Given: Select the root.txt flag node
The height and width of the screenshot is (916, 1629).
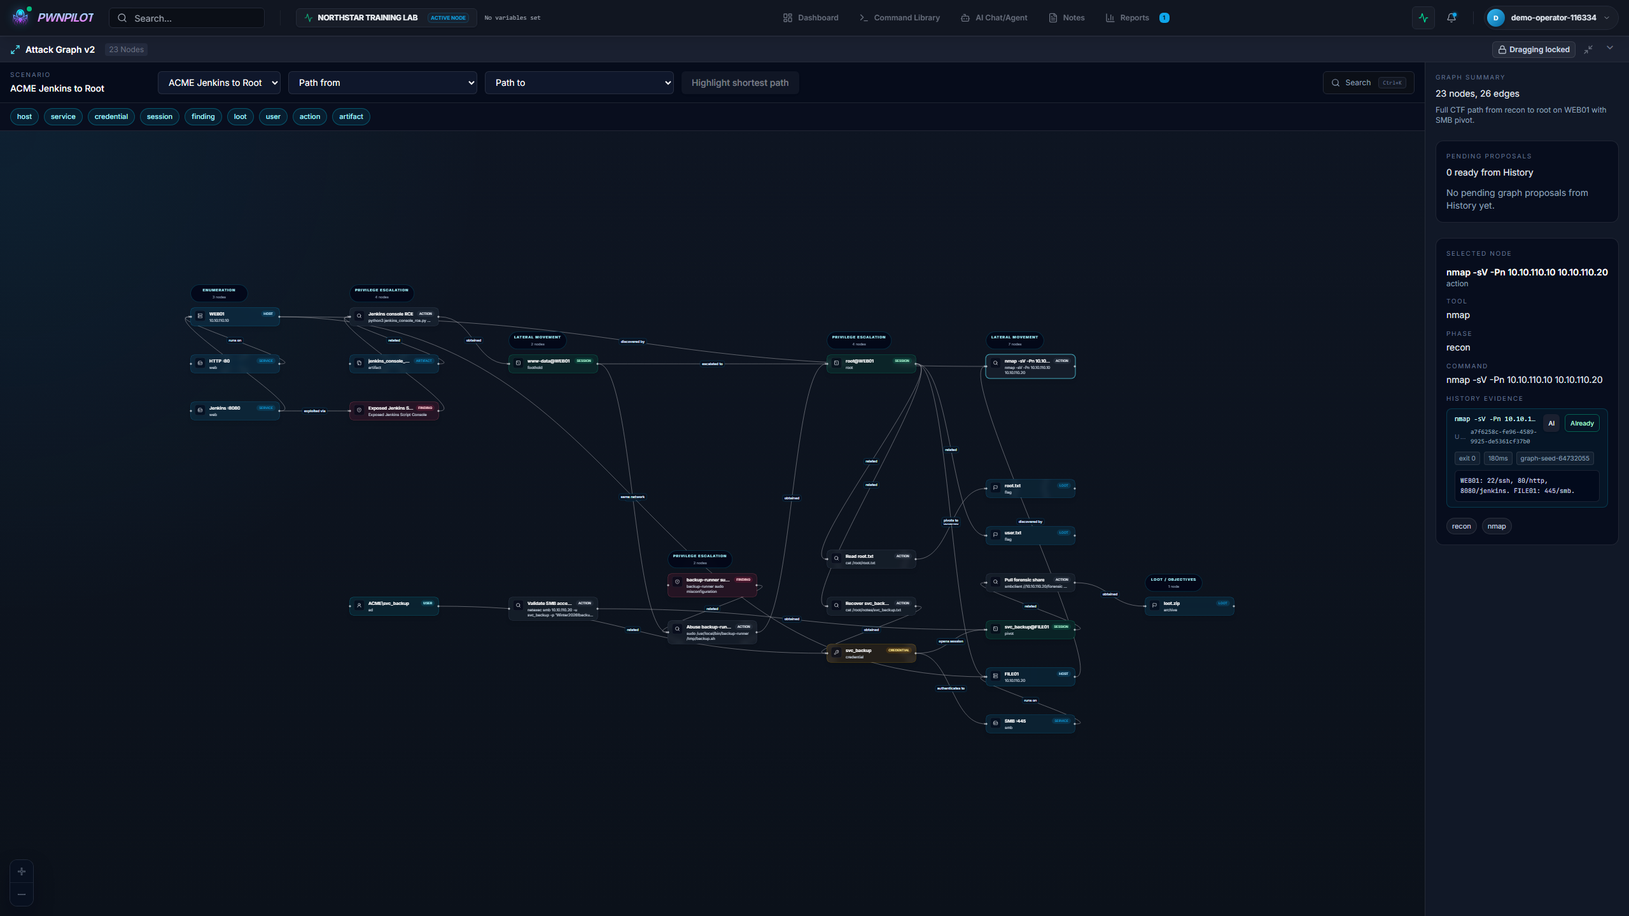Looking at the screenshot, I should [x=1030, y=489].
